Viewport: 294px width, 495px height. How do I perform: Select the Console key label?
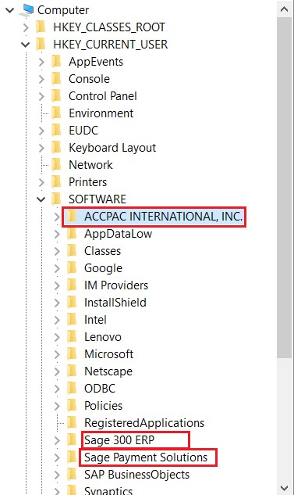(x=89, y=79)
